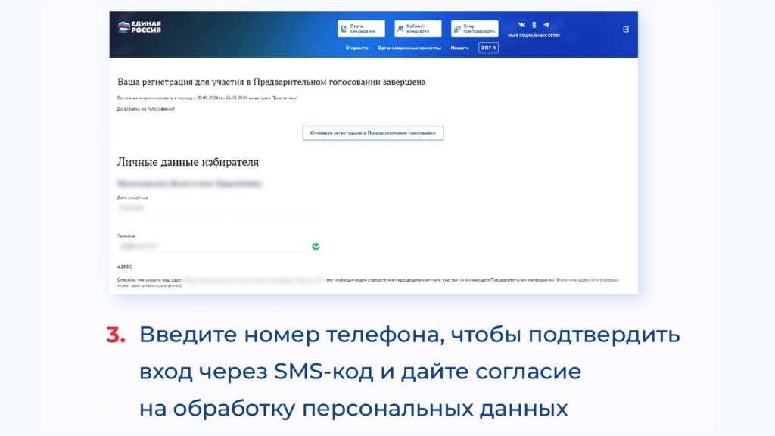Image resolution: width=775 pixels, height=436 pixels.
Task: Open the VK social network icon
Action: coord(522,25)
